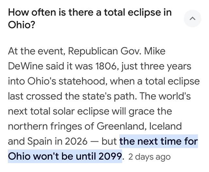Click the word 'Iceland' in the snippet
The image size is (209, 172).
click(166, 126)
